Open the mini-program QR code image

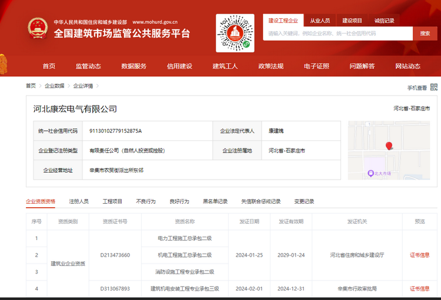click(x=235, y=33)
